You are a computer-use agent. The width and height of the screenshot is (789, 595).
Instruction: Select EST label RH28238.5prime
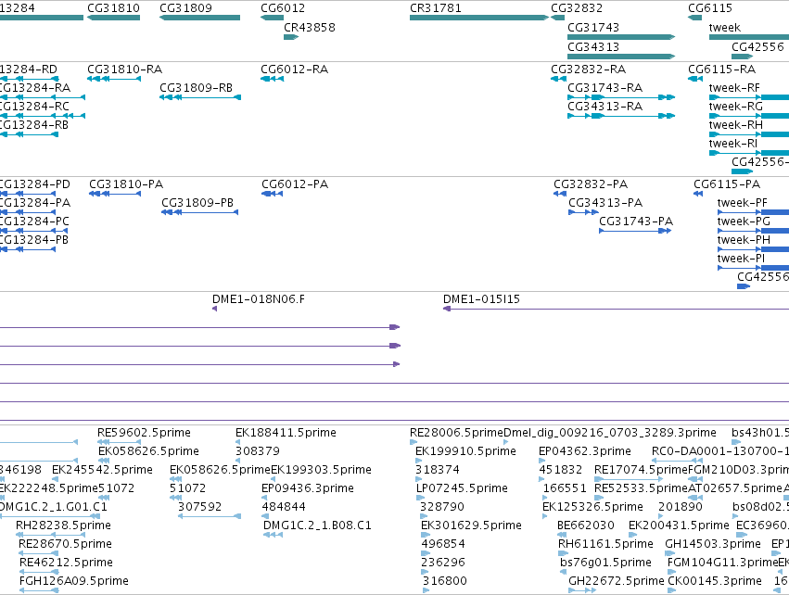63,525
